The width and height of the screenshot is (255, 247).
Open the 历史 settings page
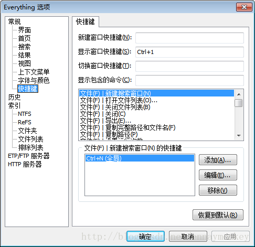point(14,97)
